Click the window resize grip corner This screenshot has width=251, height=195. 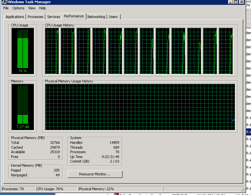243,190
